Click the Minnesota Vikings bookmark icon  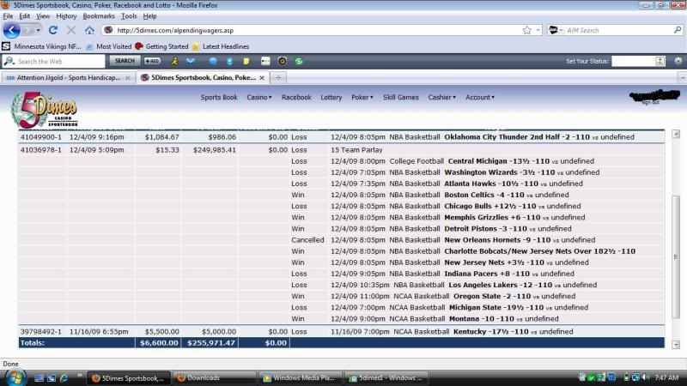pyautogui.click(x=6, y=46)
